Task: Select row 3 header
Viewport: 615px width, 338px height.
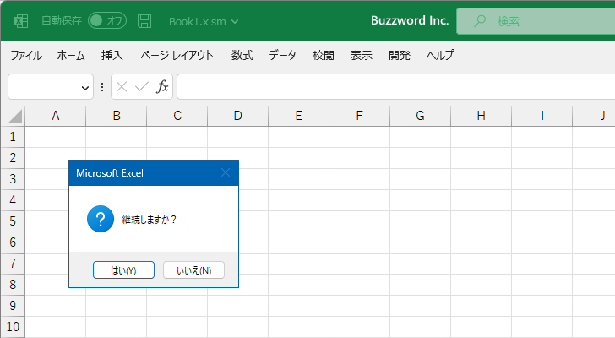Action: 13,179
